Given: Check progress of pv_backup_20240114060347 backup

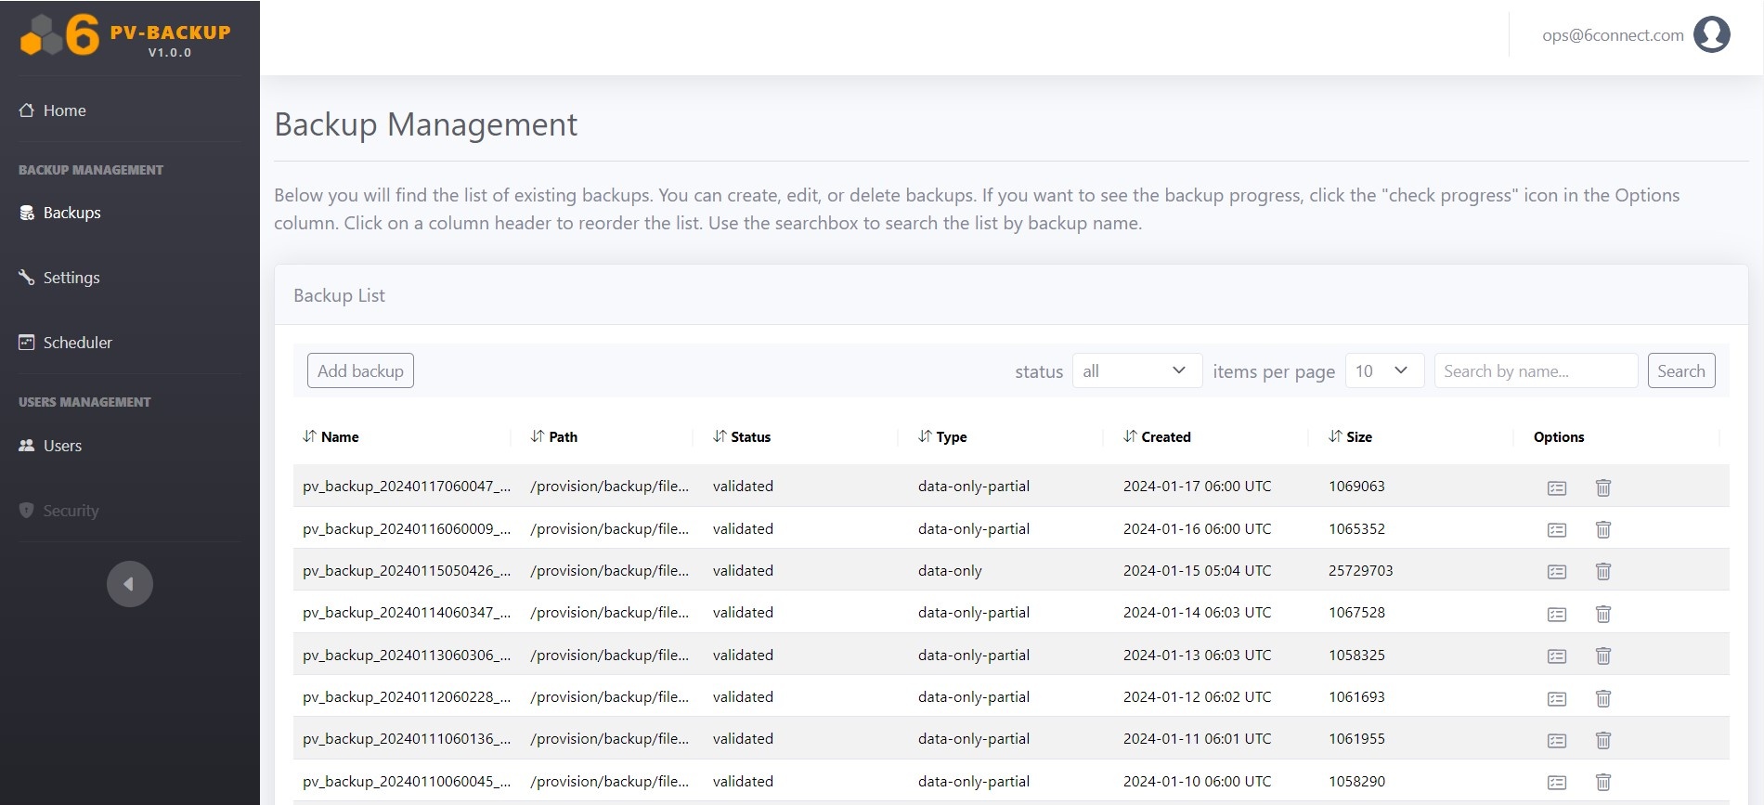Looking at the screenshot, I should (1556, 614).
